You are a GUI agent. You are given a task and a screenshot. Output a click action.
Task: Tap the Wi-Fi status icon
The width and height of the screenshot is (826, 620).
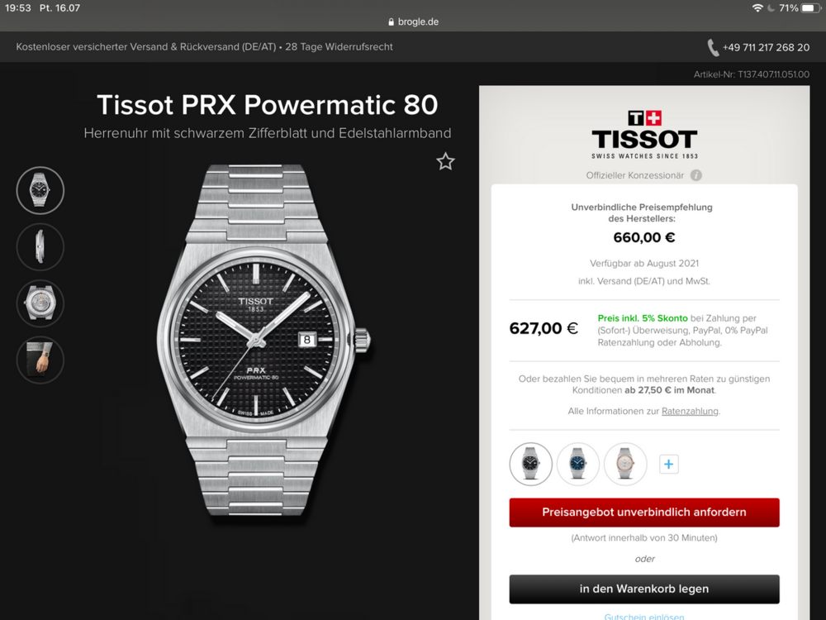click(757, 8)
